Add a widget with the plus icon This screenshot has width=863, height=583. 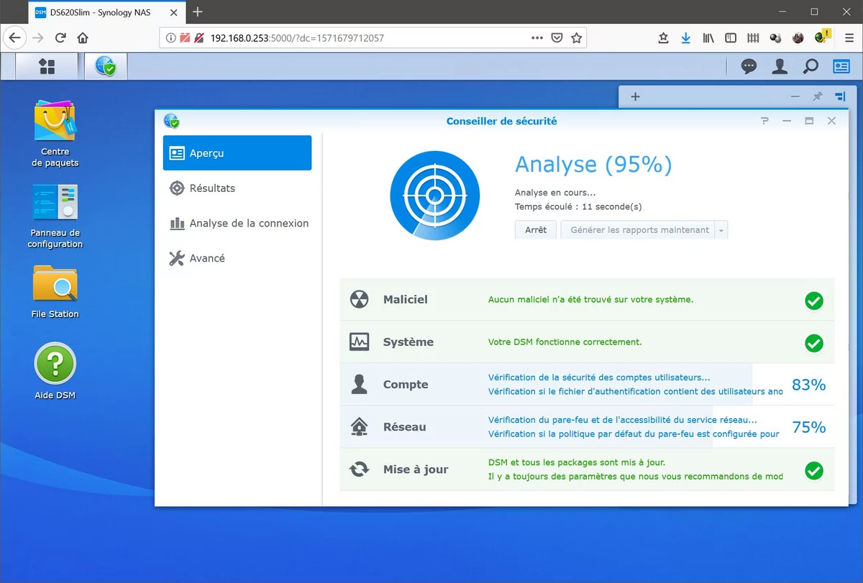(635, 97)
